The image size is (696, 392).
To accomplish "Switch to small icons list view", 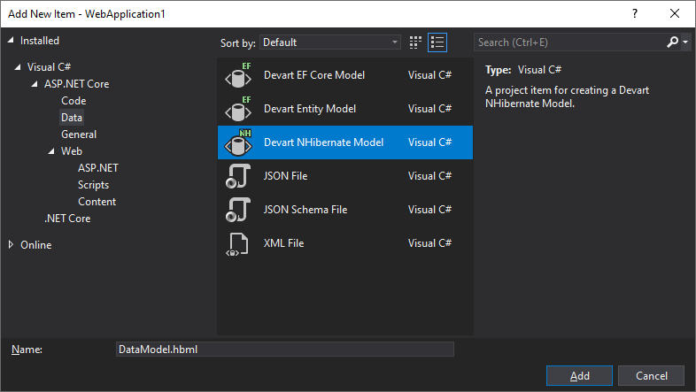I will pyautogui.click(x=437, y=42).
